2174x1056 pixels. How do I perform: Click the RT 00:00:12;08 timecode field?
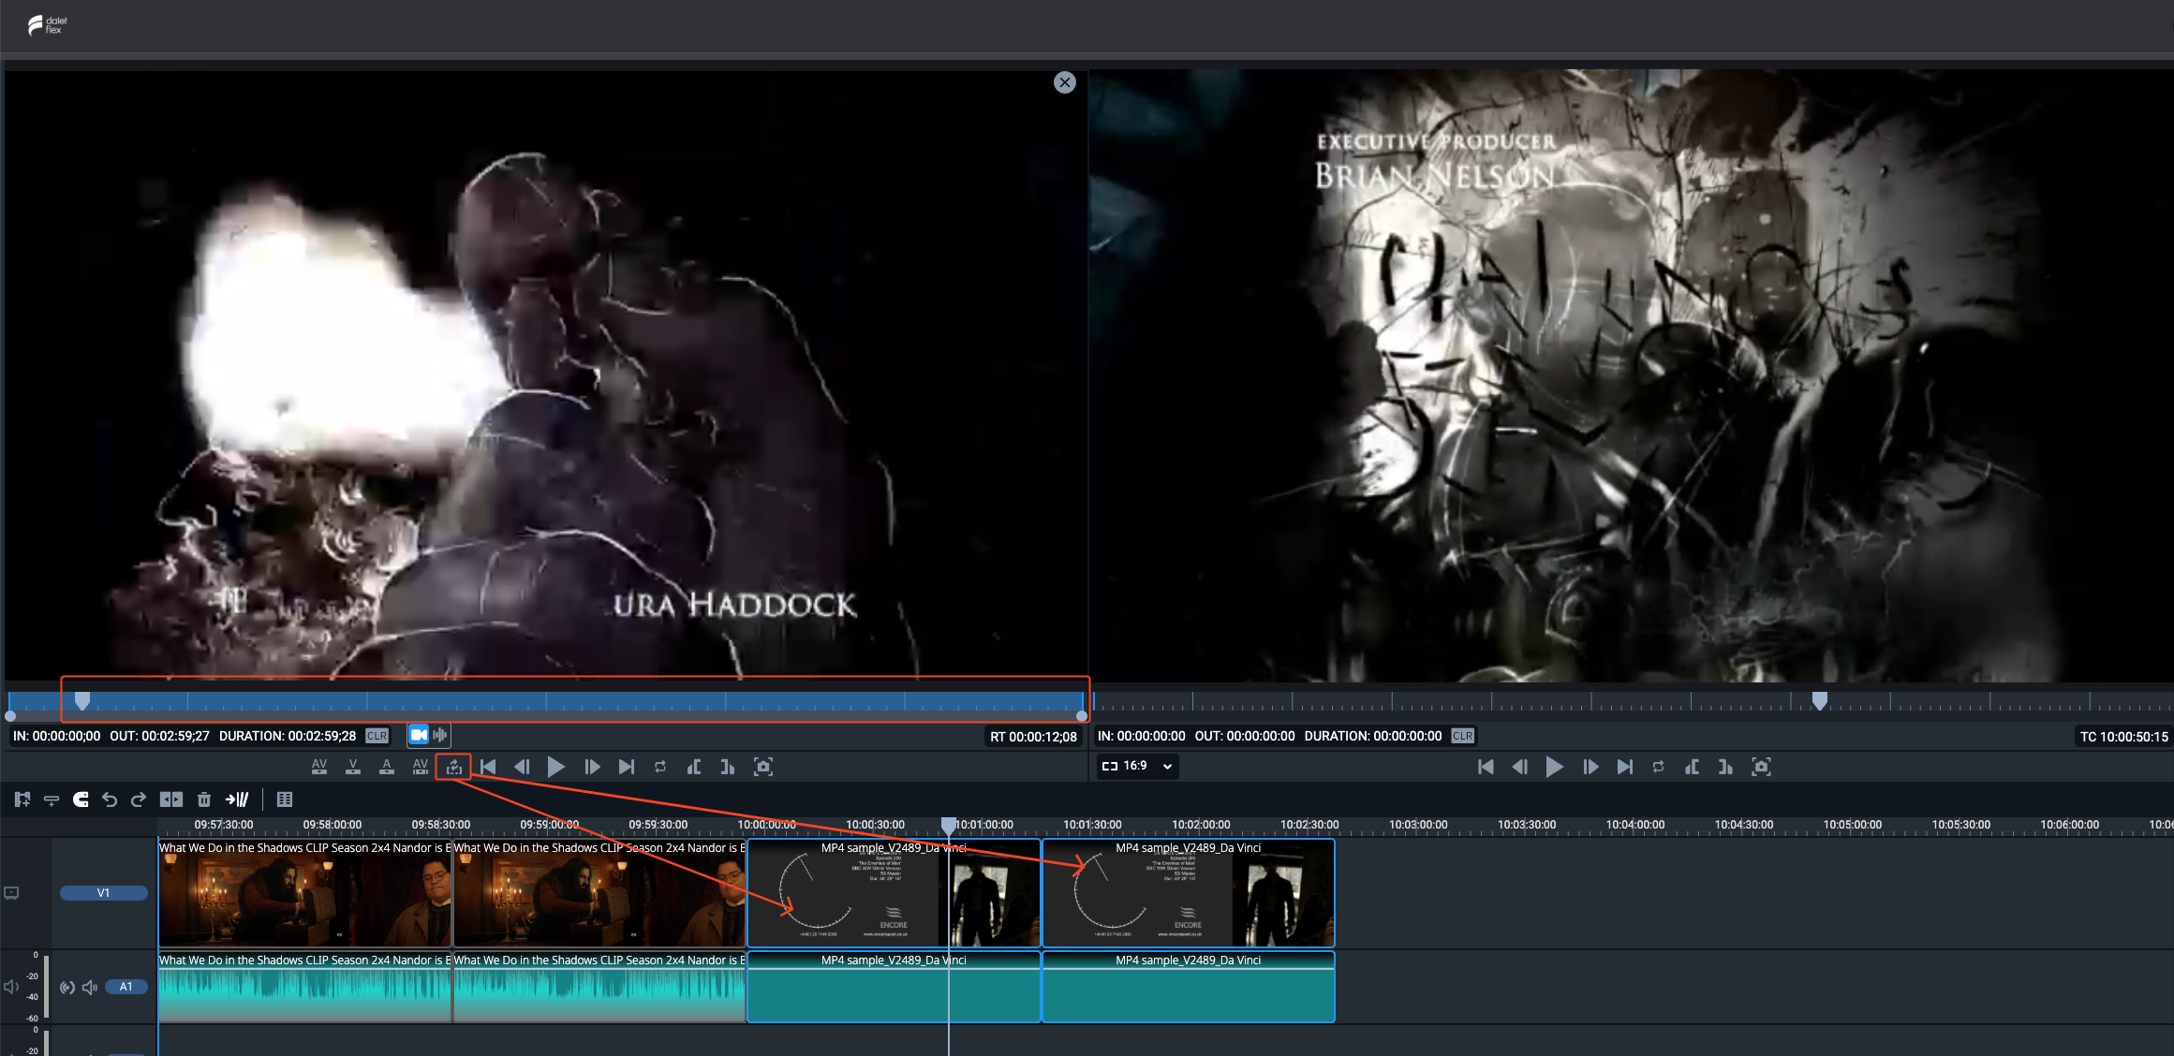[x=1033, y=737]
